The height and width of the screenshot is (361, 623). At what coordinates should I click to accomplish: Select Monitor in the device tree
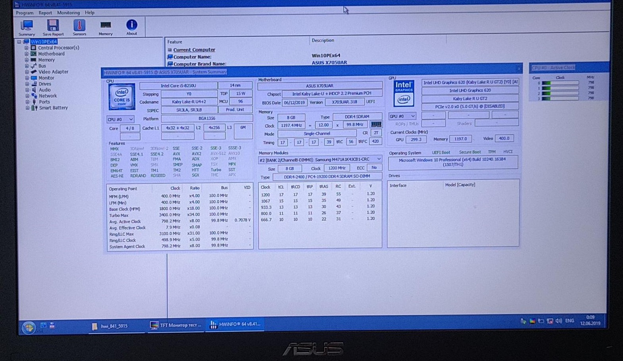46,78
